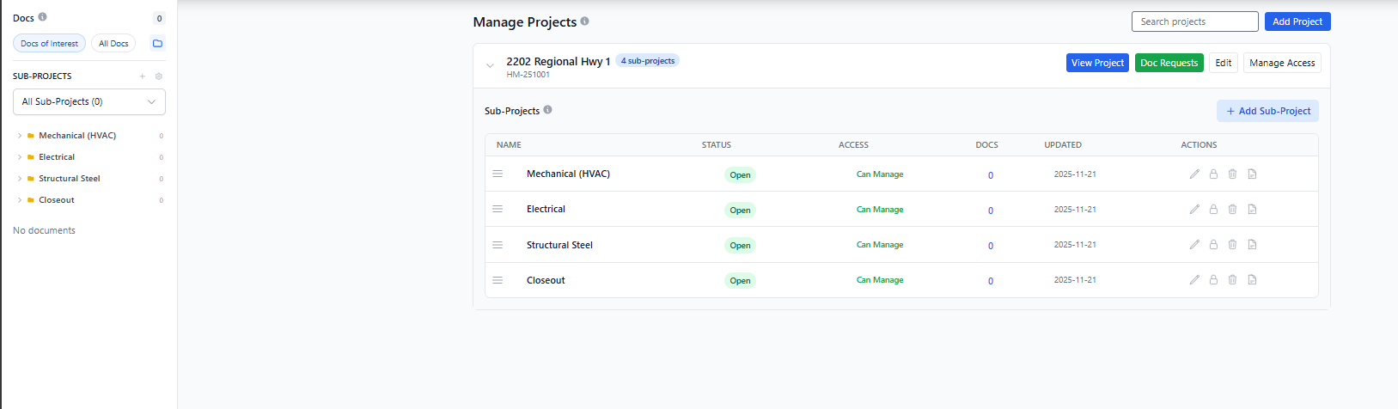This screenshot has height=409, width=1398.
Task: Click the lock icon in Structural Steel row
Action: click(x=1213, y=244)
